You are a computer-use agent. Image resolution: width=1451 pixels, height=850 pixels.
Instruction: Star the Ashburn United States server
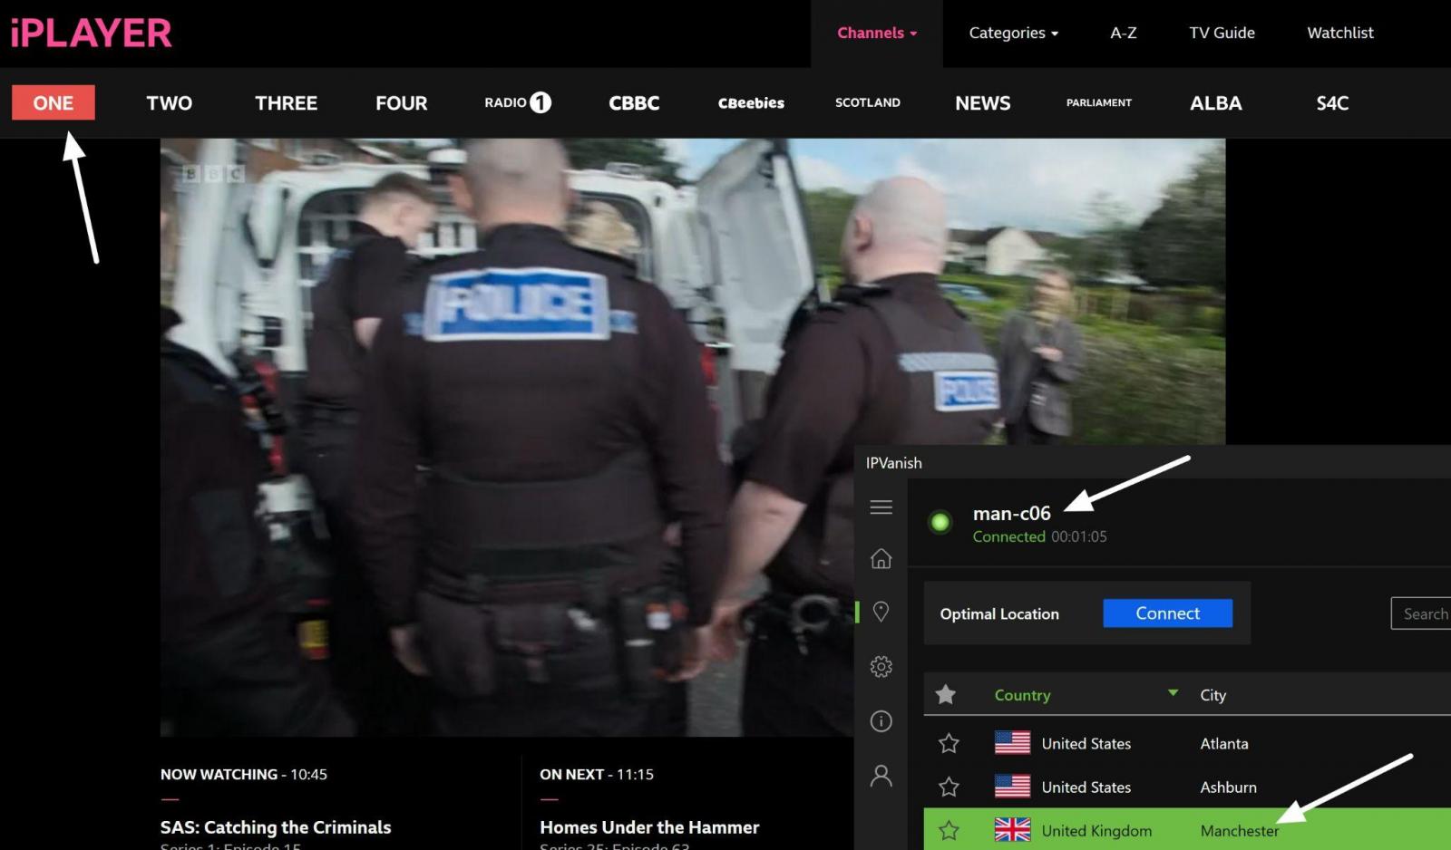(949, 787)
